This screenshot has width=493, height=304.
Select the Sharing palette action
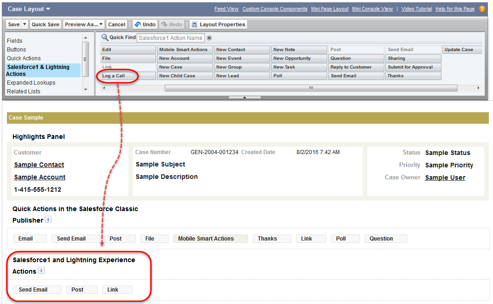pos(413,58)
